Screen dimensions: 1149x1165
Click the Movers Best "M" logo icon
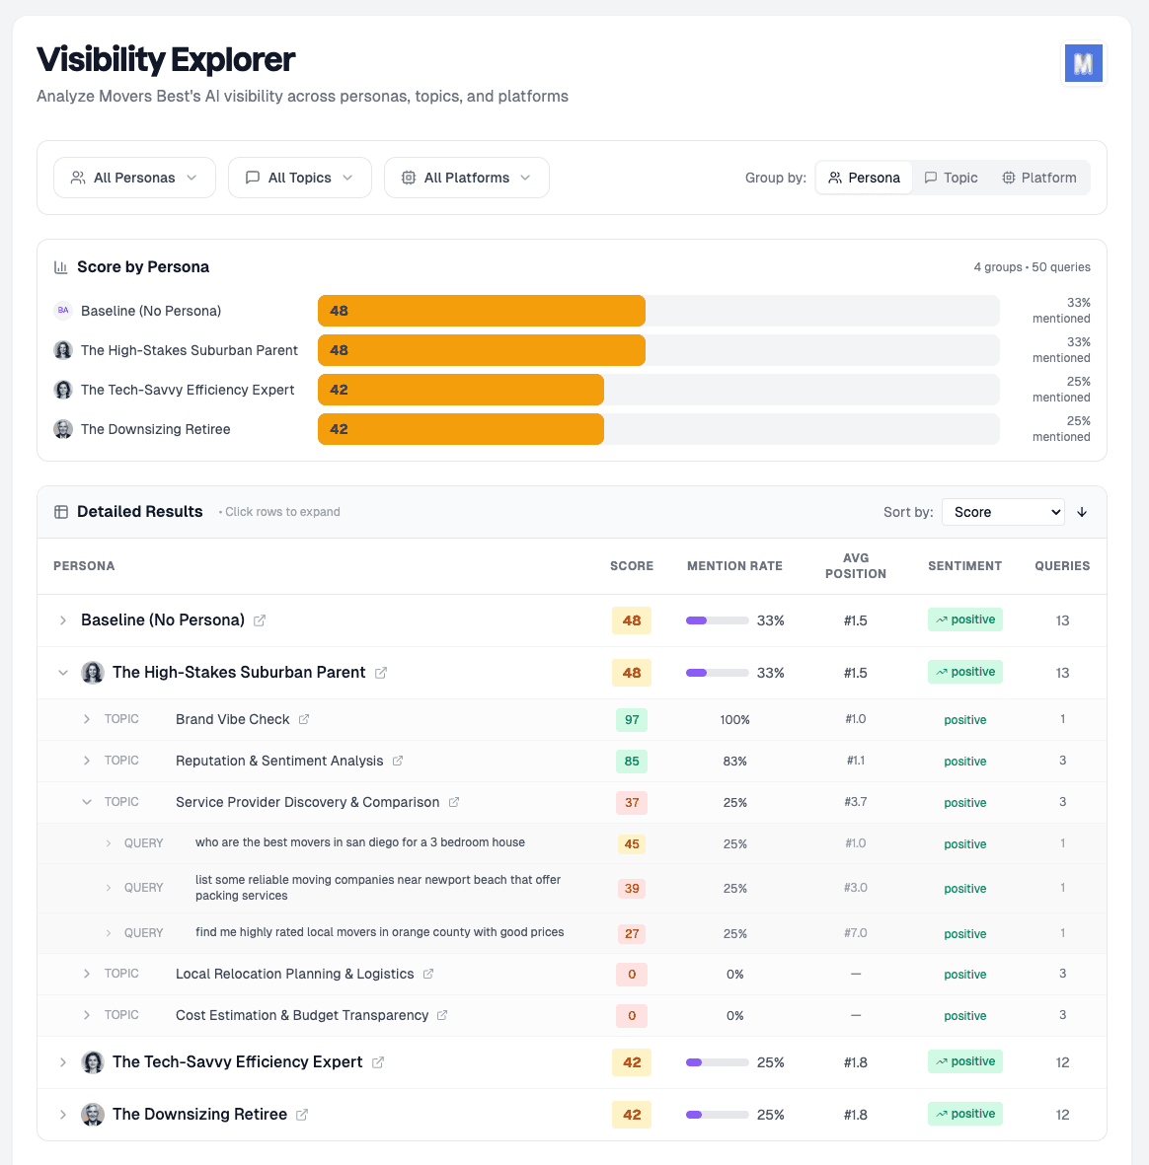click(1083, 61)
